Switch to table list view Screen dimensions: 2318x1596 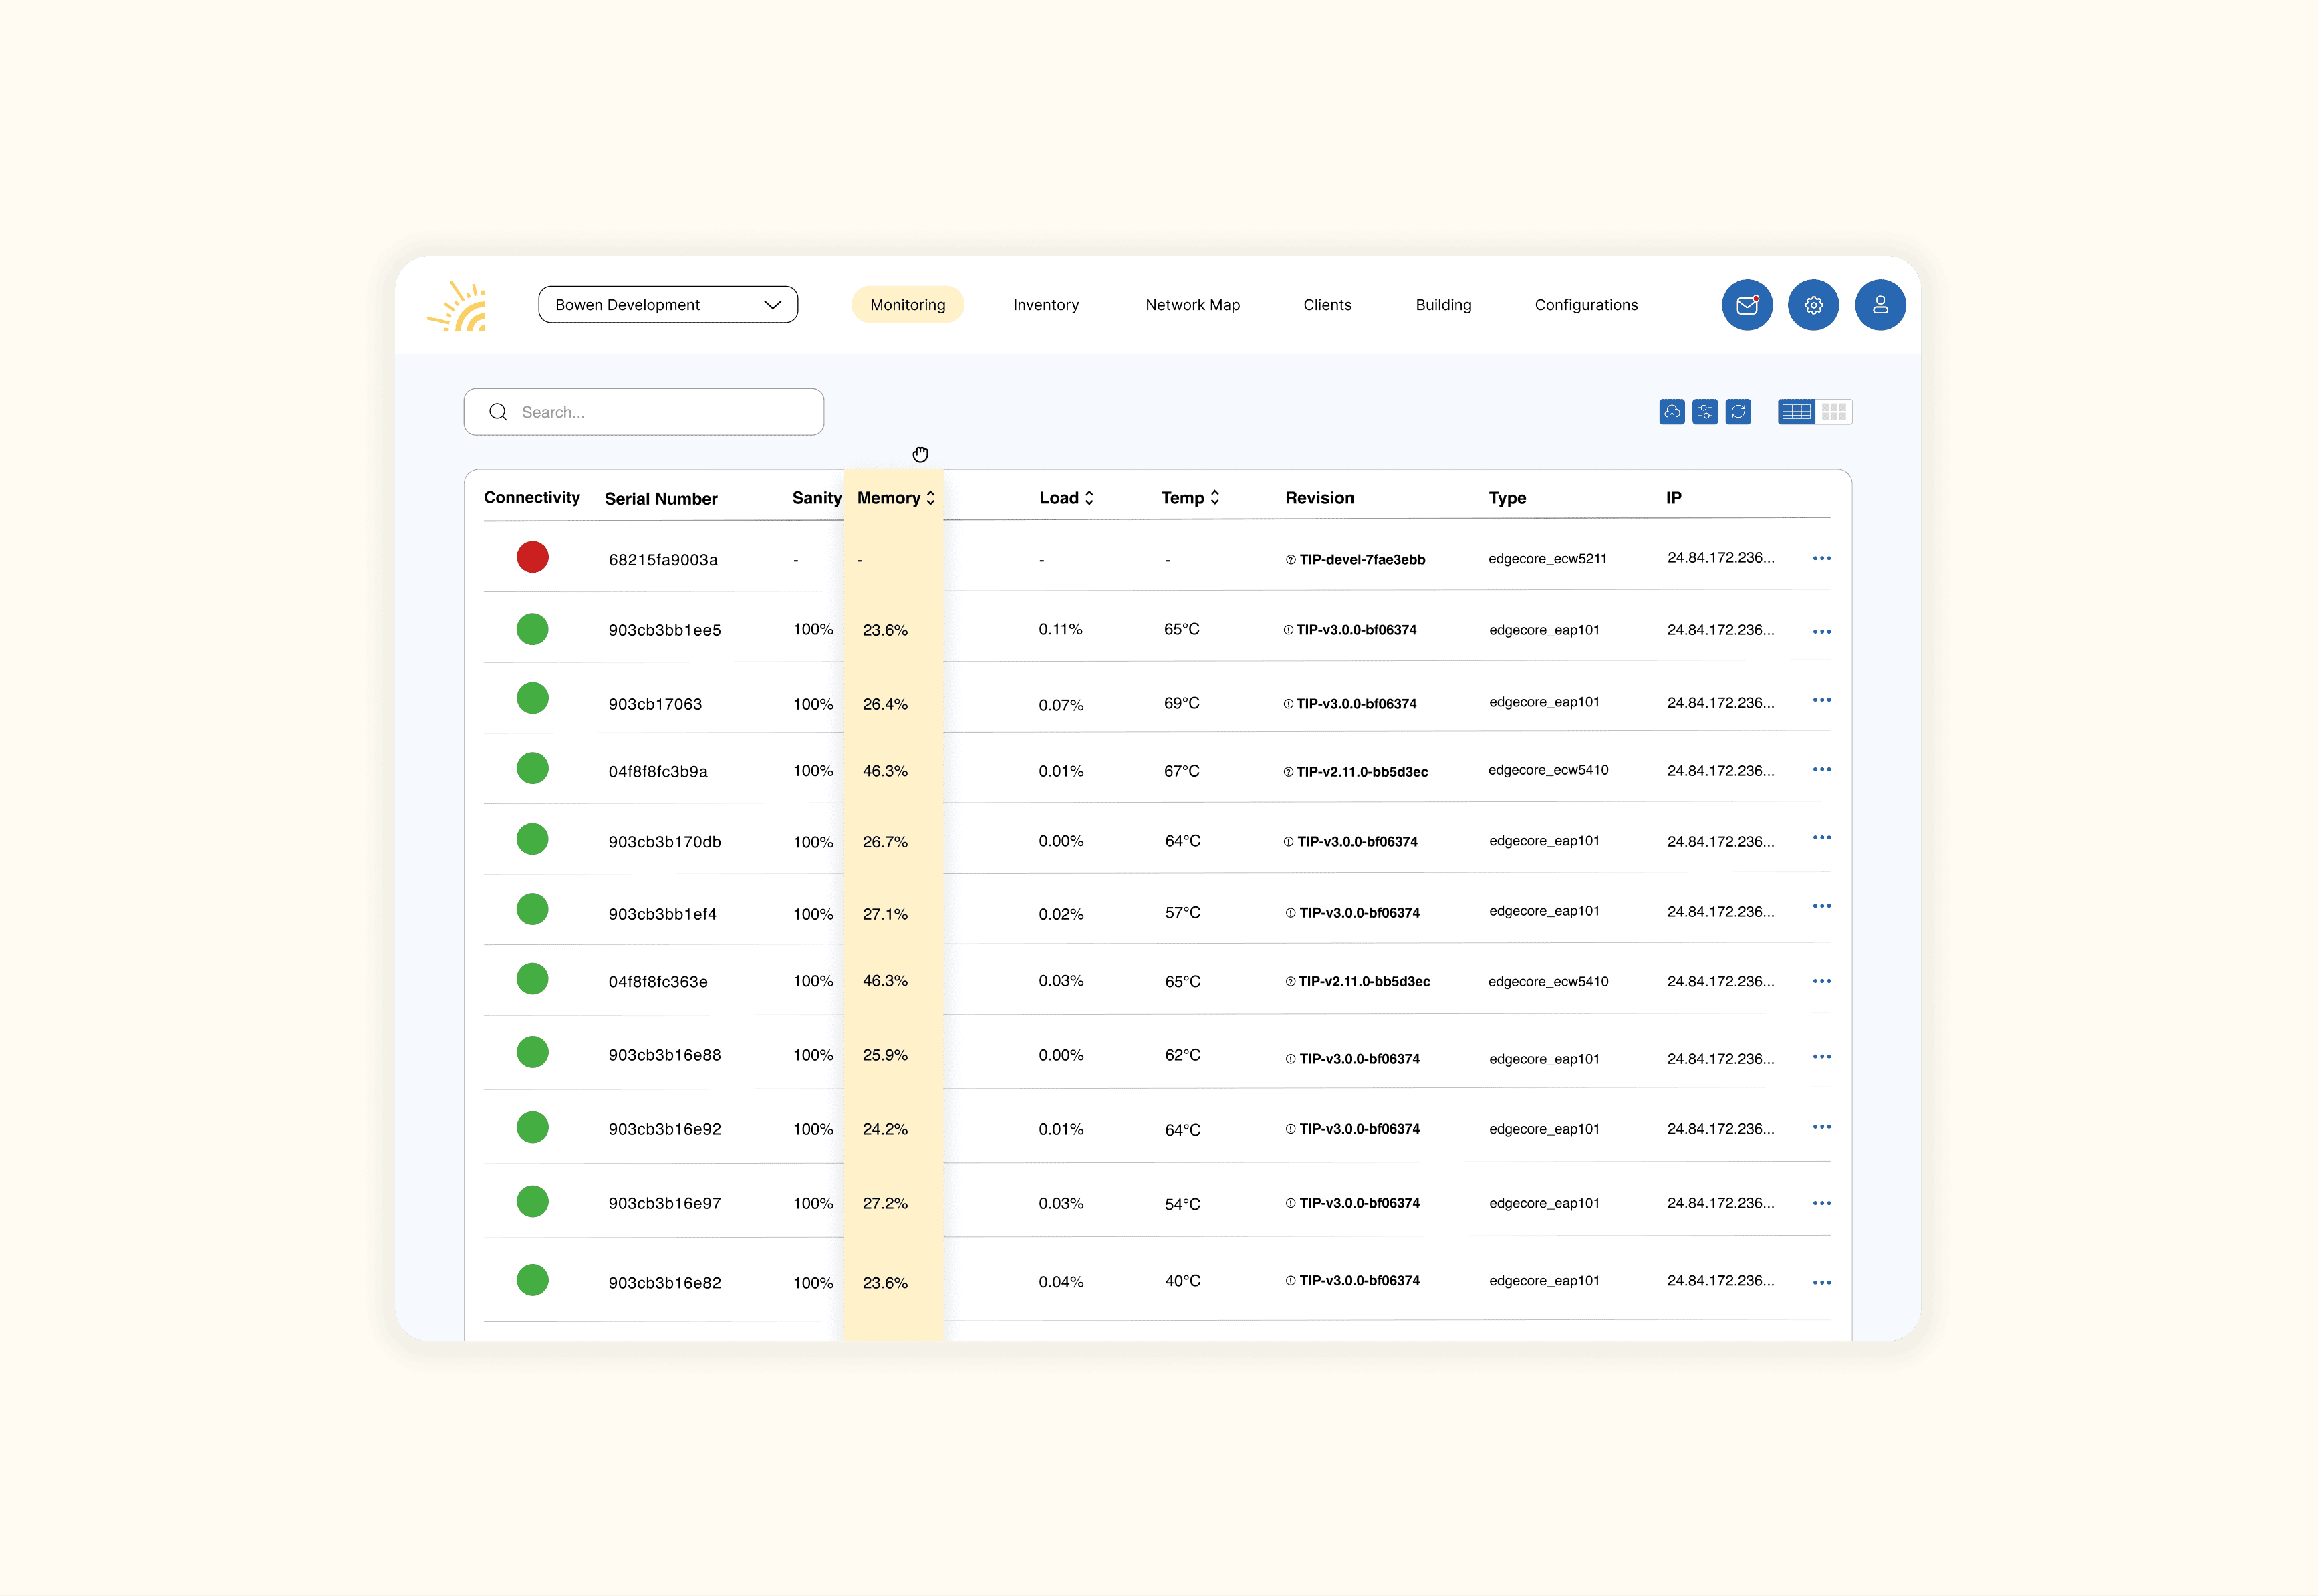(1796, 412)
